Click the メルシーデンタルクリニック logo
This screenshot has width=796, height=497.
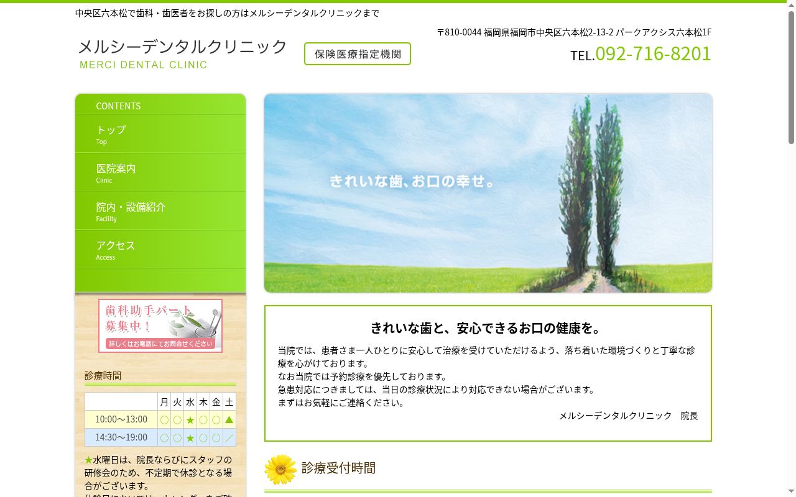pyautogui.click(x=182, y=53)
